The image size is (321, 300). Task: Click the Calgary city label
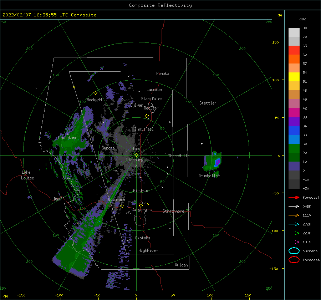click(139, 210)
